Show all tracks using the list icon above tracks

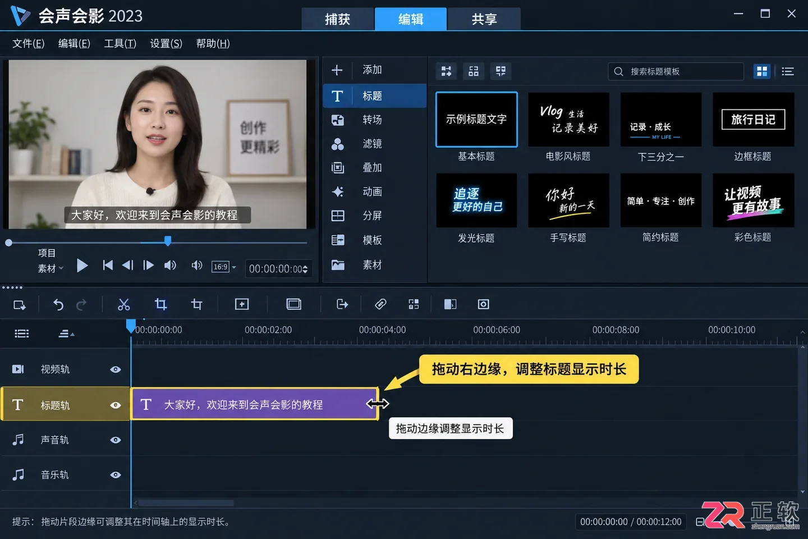[22, 334]
